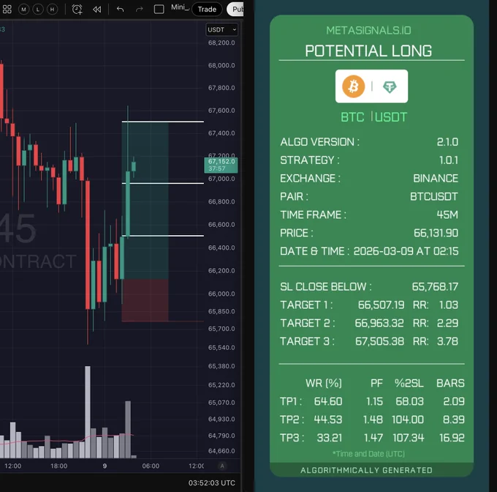Click the Target 1 value 66,507.19
This screenshot has height=492, width=497.
point(382,305)
